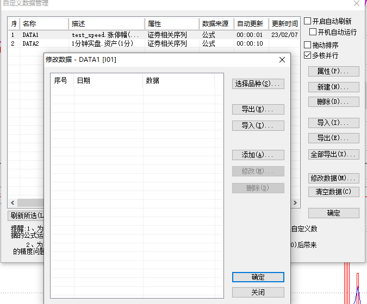Click 确定 button in data manager window
Screen dimensions: 367x304
pyautogui.click(x=333, y=213)
